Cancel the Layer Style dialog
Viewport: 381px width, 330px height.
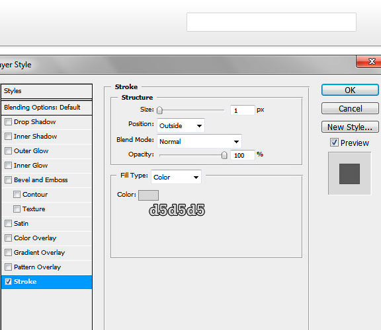click(x=350, y=109)
